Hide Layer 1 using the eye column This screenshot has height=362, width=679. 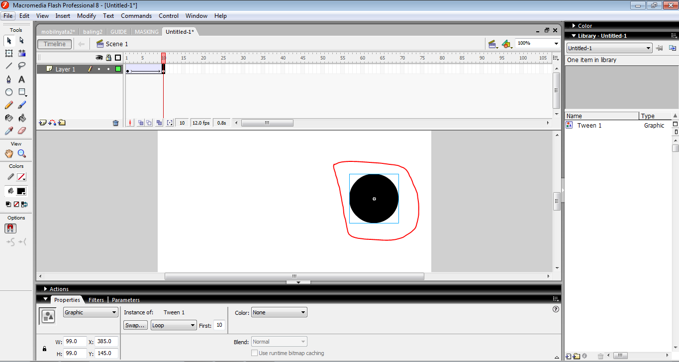point(98,69)
